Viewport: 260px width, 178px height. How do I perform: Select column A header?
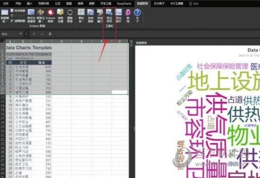pyautogui.click(x=10, y=41)
